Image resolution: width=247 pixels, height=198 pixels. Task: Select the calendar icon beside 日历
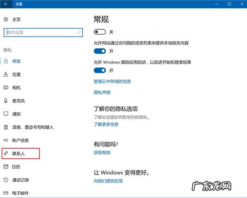point(6,166)
